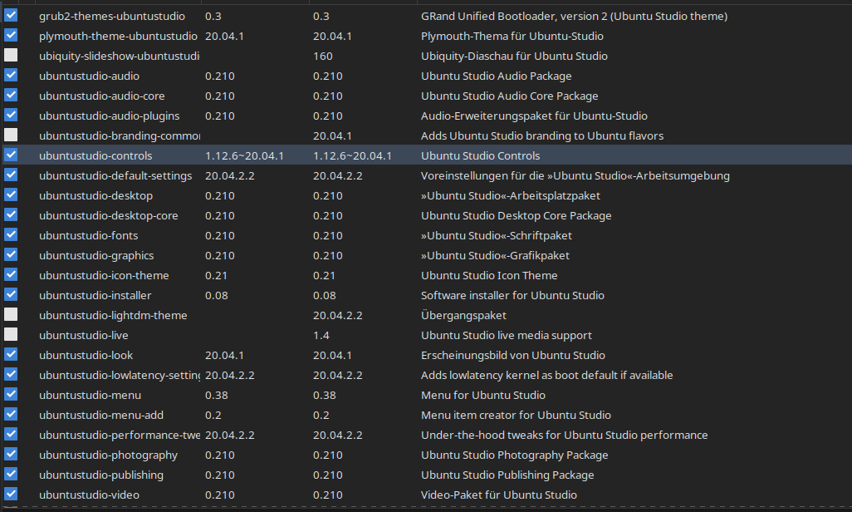Click the ubuntustudio-look package name
Screen dimensions: 852x512
(x=86, y=355)
